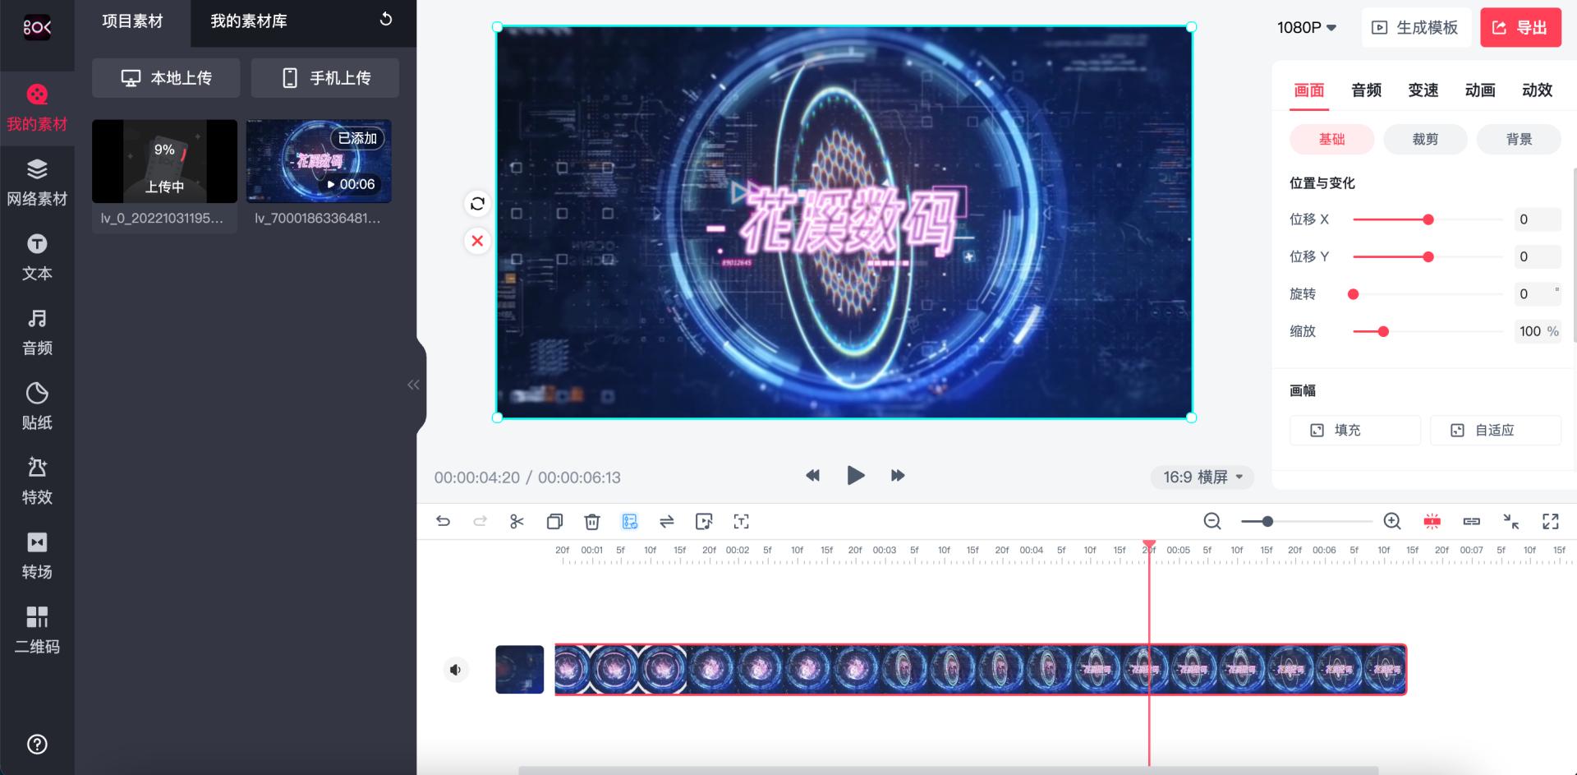Delete the selected timeline clip
This screenshot has height=775, width=1577.
(592, 521)
